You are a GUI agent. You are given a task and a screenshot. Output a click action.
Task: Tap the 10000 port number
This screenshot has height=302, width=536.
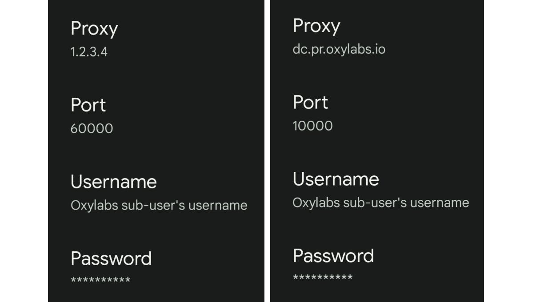point(312,126)
